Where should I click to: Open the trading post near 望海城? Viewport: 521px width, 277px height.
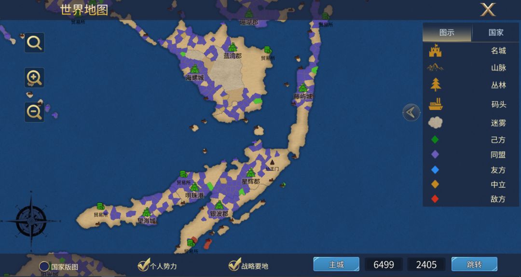coord(101,207)
